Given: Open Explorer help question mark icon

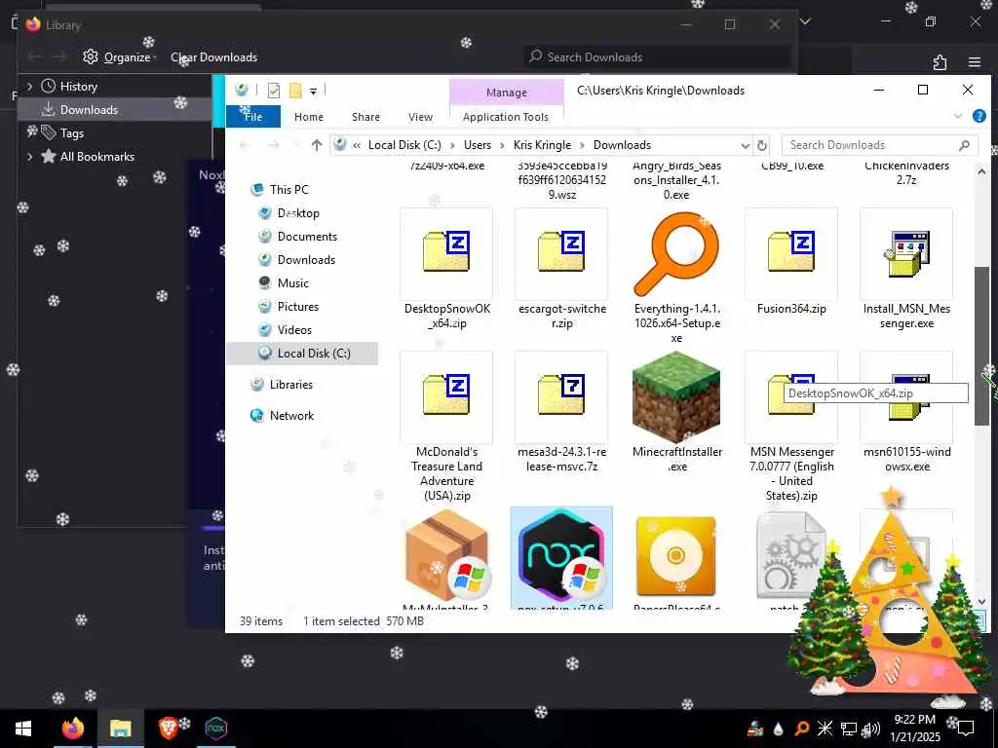Looking at the screenshot, I should 979,116.
